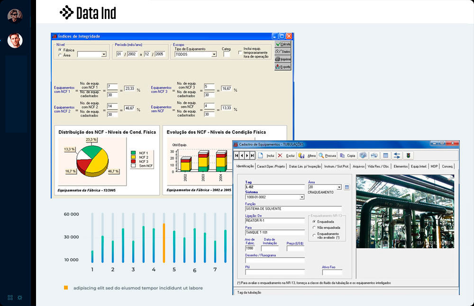
Task: Select the Não enquadrada NR-13 option
Action: (314, 227)
